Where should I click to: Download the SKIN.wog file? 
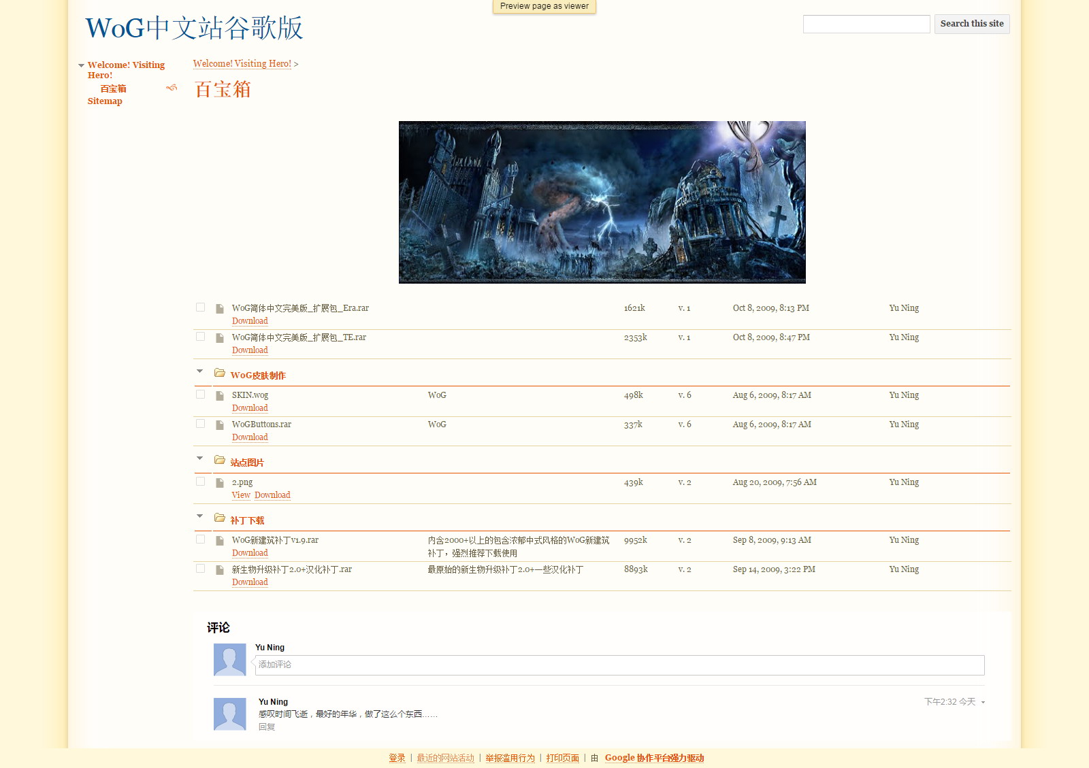[x=250, y=408]
